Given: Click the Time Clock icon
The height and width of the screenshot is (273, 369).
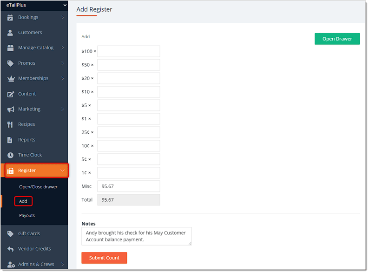Looking at the screenshot, I should [10, 155].
